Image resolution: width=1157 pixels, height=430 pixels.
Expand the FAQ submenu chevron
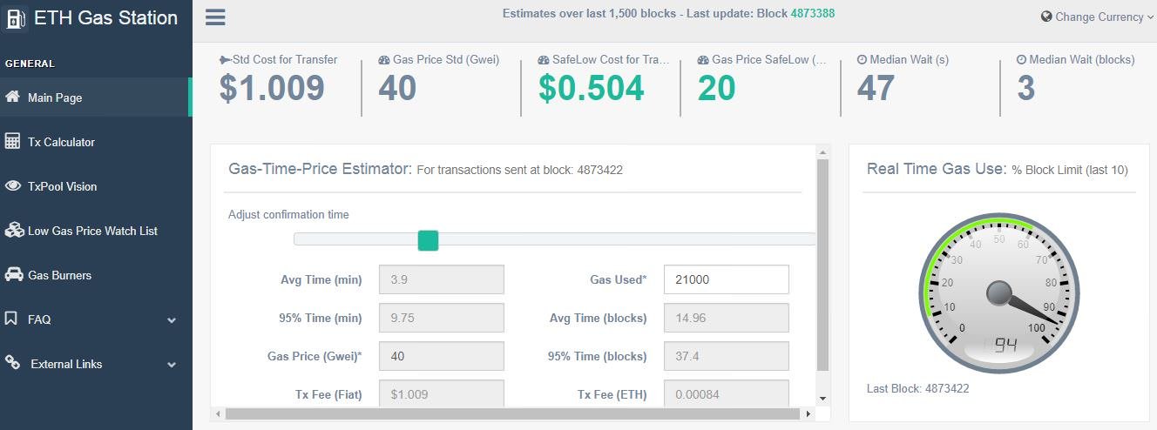click(x=172, y=320)
